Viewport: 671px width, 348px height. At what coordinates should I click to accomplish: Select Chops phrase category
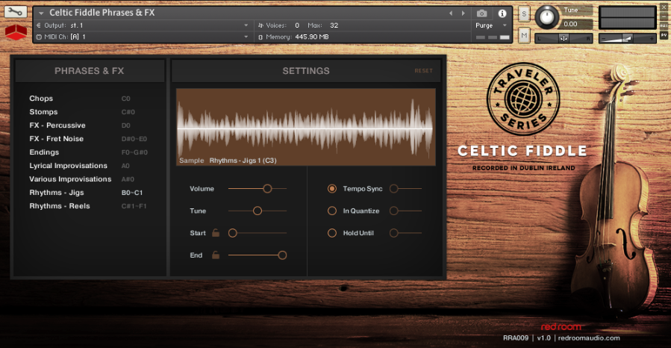point(41,99)
